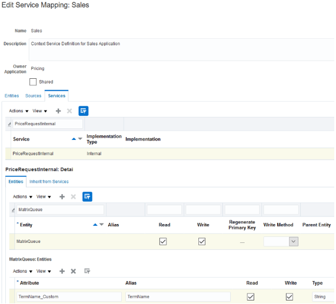Screen dimensions: 336x304
Task: Open View menu in Services toolbar
Action: point(39,111)
